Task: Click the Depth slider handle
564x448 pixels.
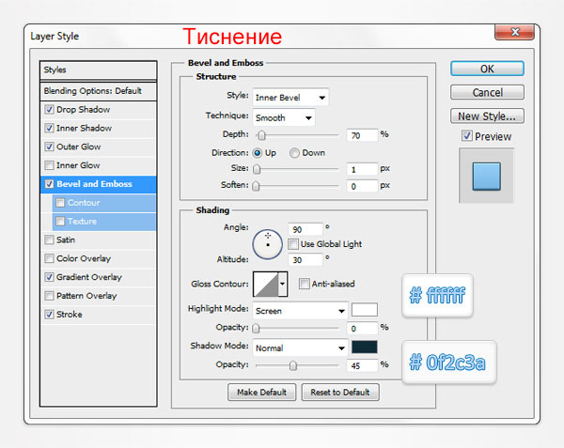Action: click(262, 135)
